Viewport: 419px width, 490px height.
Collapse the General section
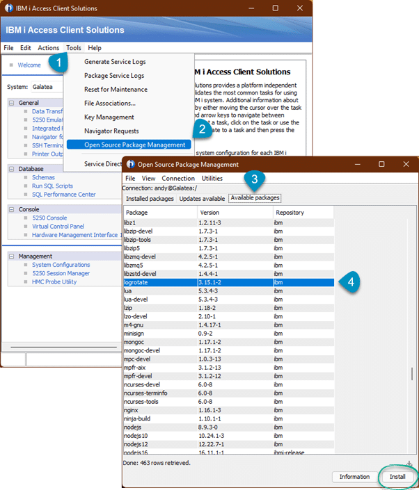click(13, 102)
